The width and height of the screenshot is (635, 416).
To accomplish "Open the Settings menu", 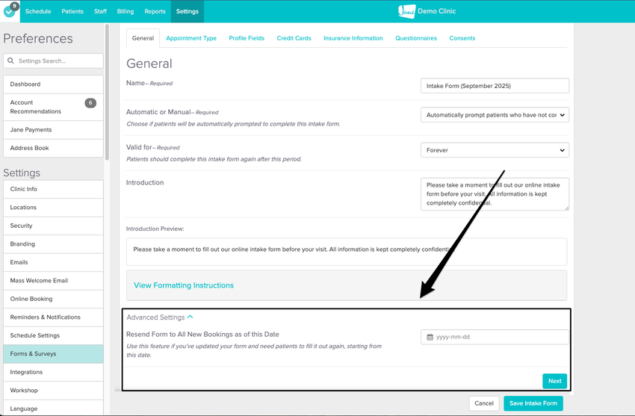I will coord(187,11).
